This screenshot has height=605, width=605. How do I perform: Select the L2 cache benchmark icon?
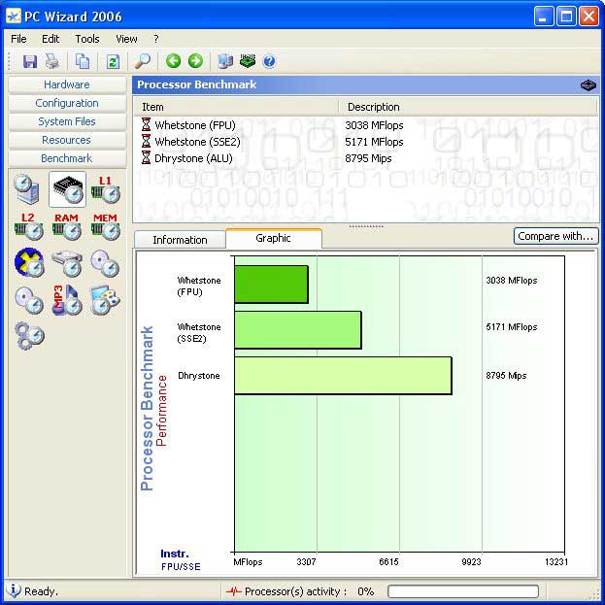click(28, 226)
